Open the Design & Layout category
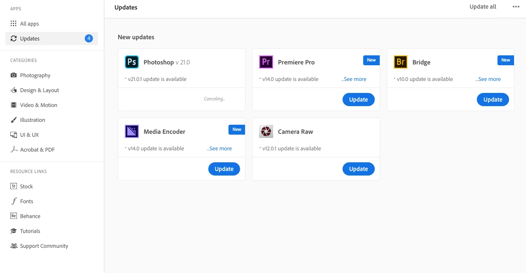This screenshot has height=273, width=526. (x=52, y=90)
